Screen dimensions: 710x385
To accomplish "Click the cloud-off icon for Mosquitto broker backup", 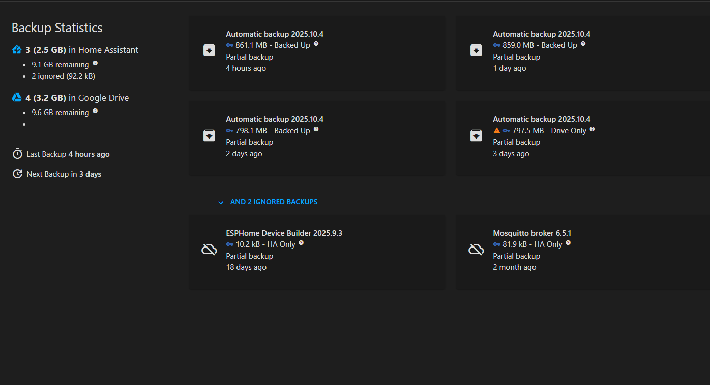I will (x=476, y=250).
